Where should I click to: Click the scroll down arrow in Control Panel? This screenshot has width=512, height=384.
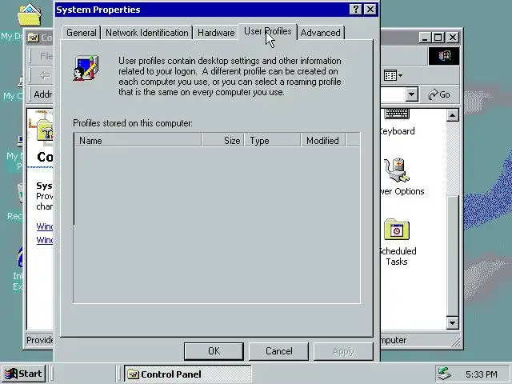(x=453, y=323)
